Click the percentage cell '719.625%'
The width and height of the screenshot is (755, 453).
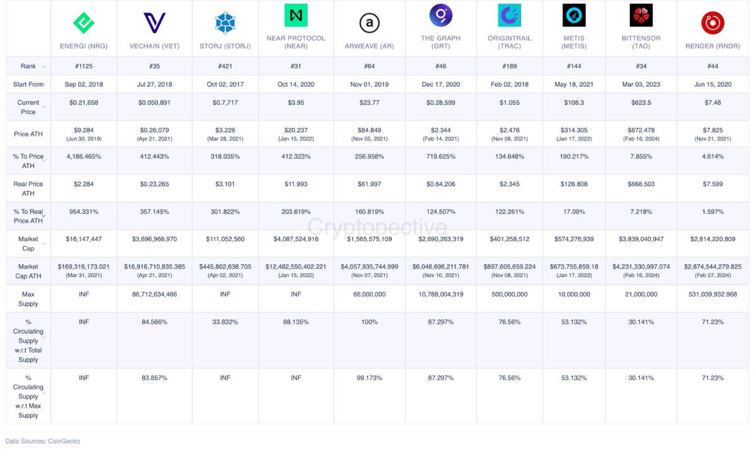[440, 156]
